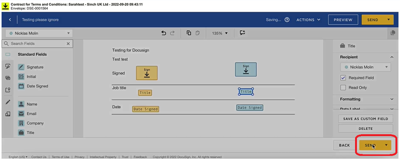Open the top Send button dropdown arrow
The width and height of the screenshot is (400, 159).
pos(388,20)
